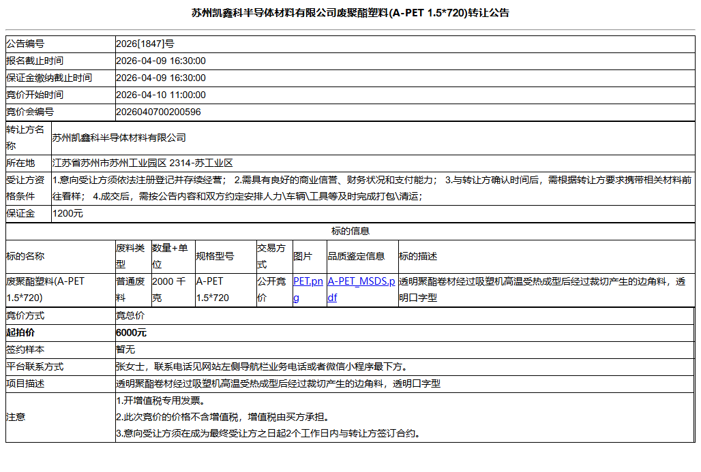Viewport: 701px width, 472px height.
Task: Click the 项目描述 label
Action: click(x=25, y=383)
